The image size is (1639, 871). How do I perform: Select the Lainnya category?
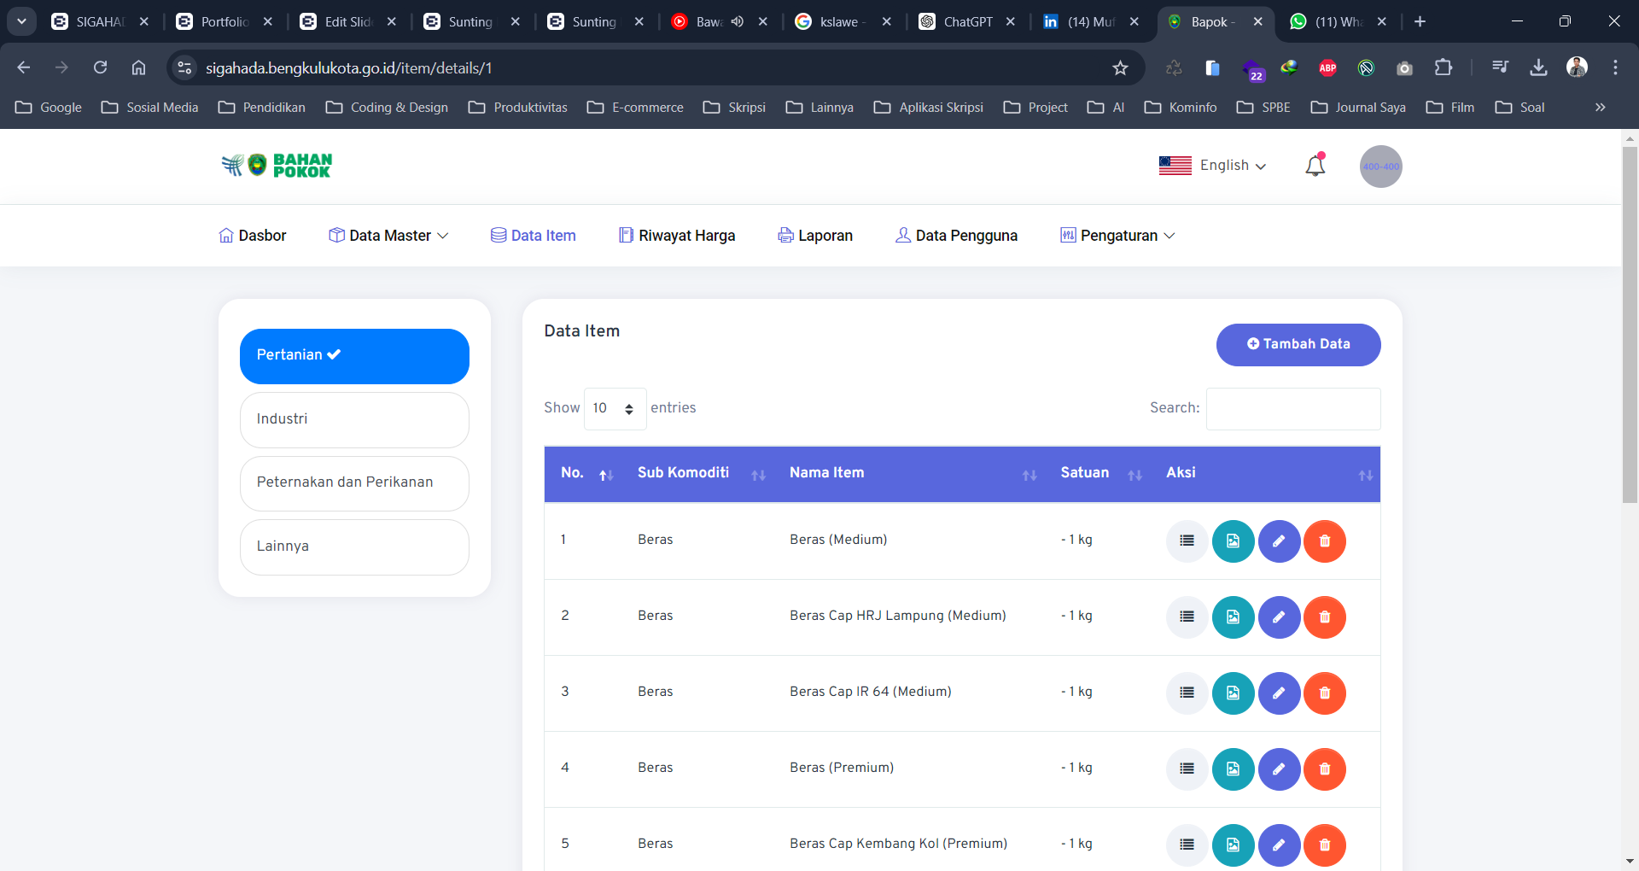(x=354, y=547)
